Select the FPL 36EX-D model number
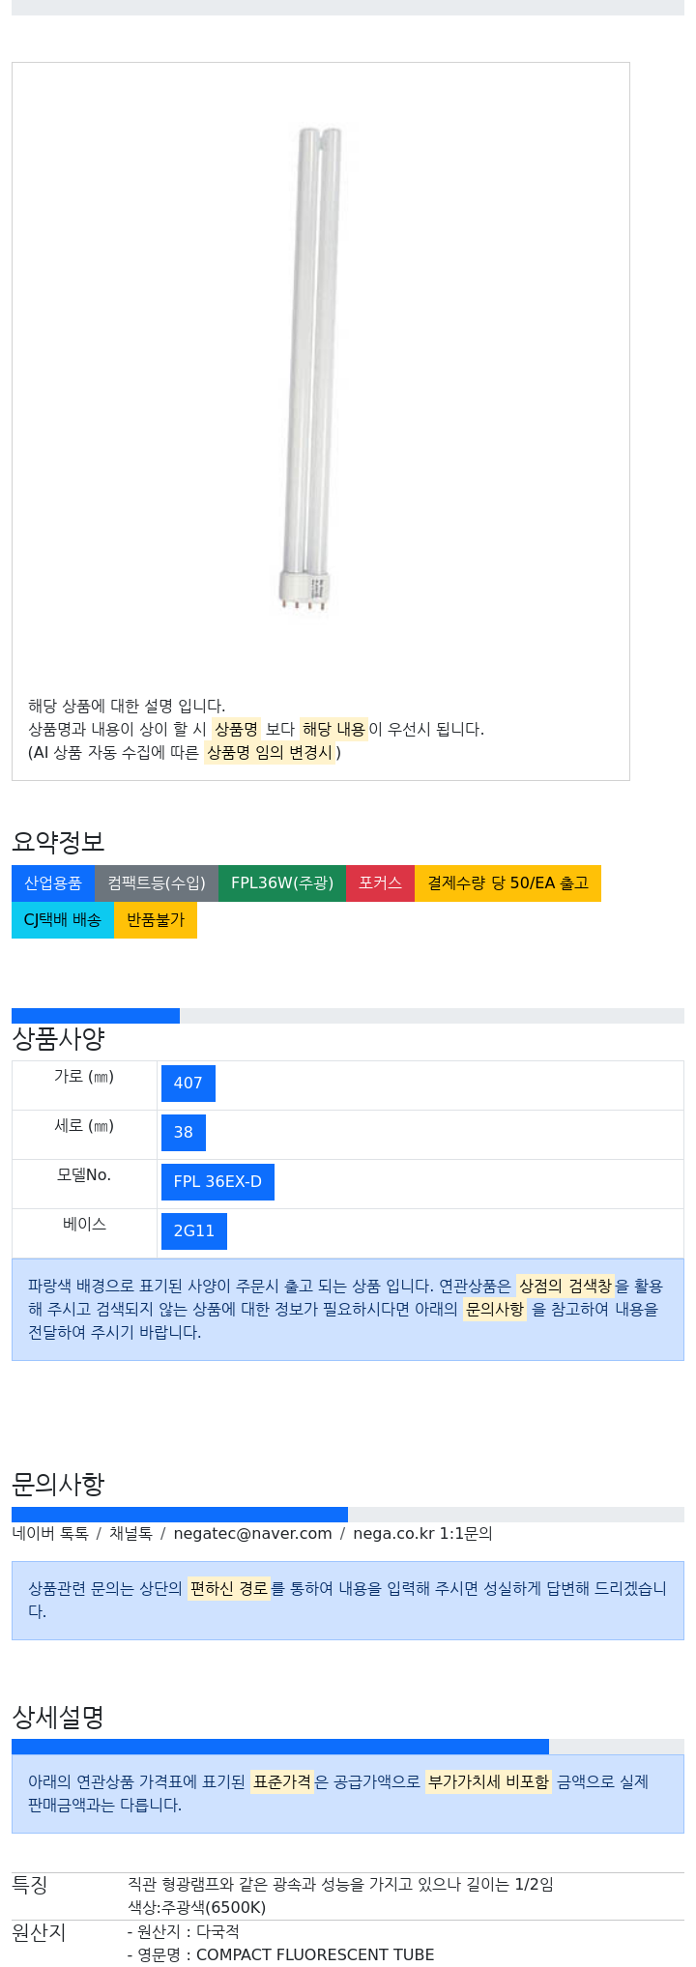 [217, 1182]
